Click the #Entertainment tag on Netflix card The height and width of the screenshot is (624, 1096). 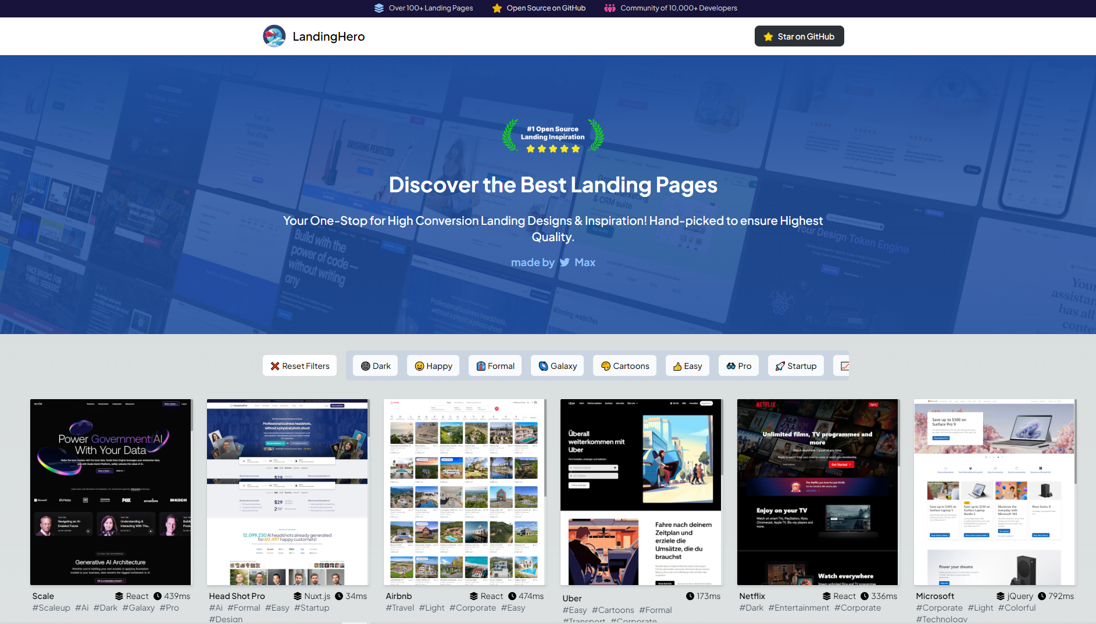(x=799, y=608)
